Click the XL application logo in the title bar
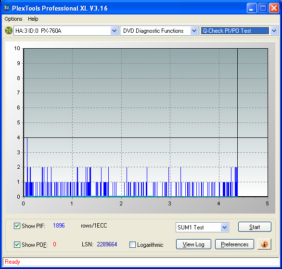The image size is (282, 269). click(x=7, y=8)
